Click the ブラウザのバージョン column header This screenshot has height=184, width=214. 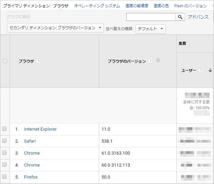point(127,61)
